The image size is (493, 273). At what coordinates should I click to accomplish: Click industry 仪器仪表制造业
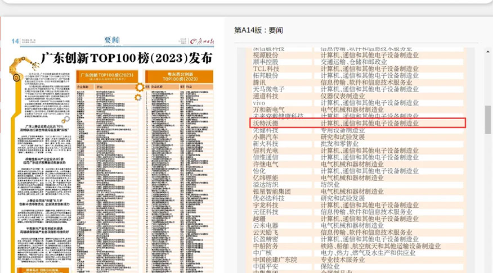click(x=343, y=96)
